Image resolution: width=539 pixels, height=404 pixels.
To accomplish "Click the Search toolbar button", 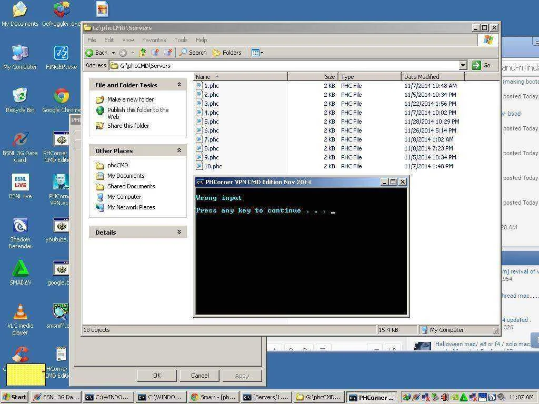I will 193,53.
